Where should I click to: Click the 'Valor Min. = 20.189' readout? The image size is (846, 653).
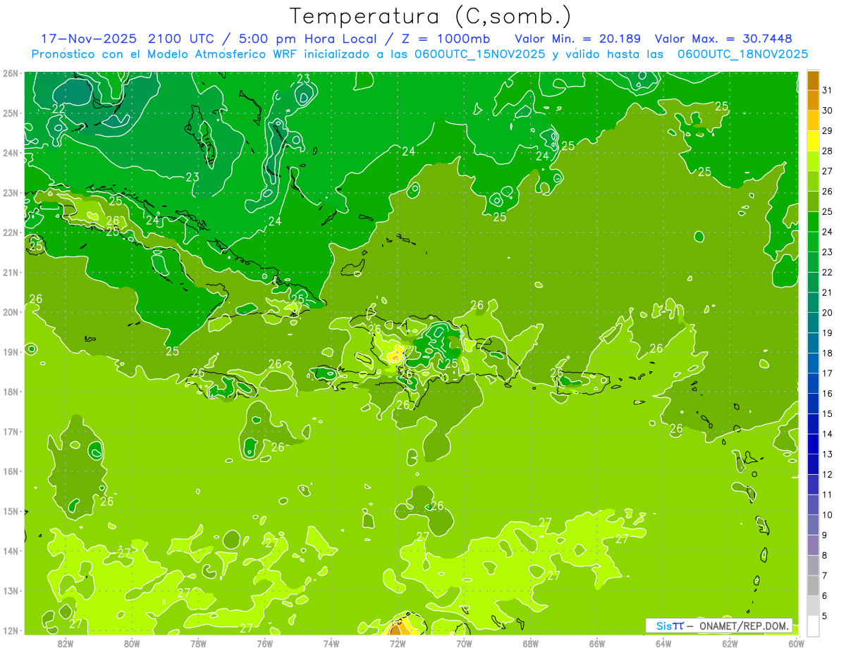point(578,39)
